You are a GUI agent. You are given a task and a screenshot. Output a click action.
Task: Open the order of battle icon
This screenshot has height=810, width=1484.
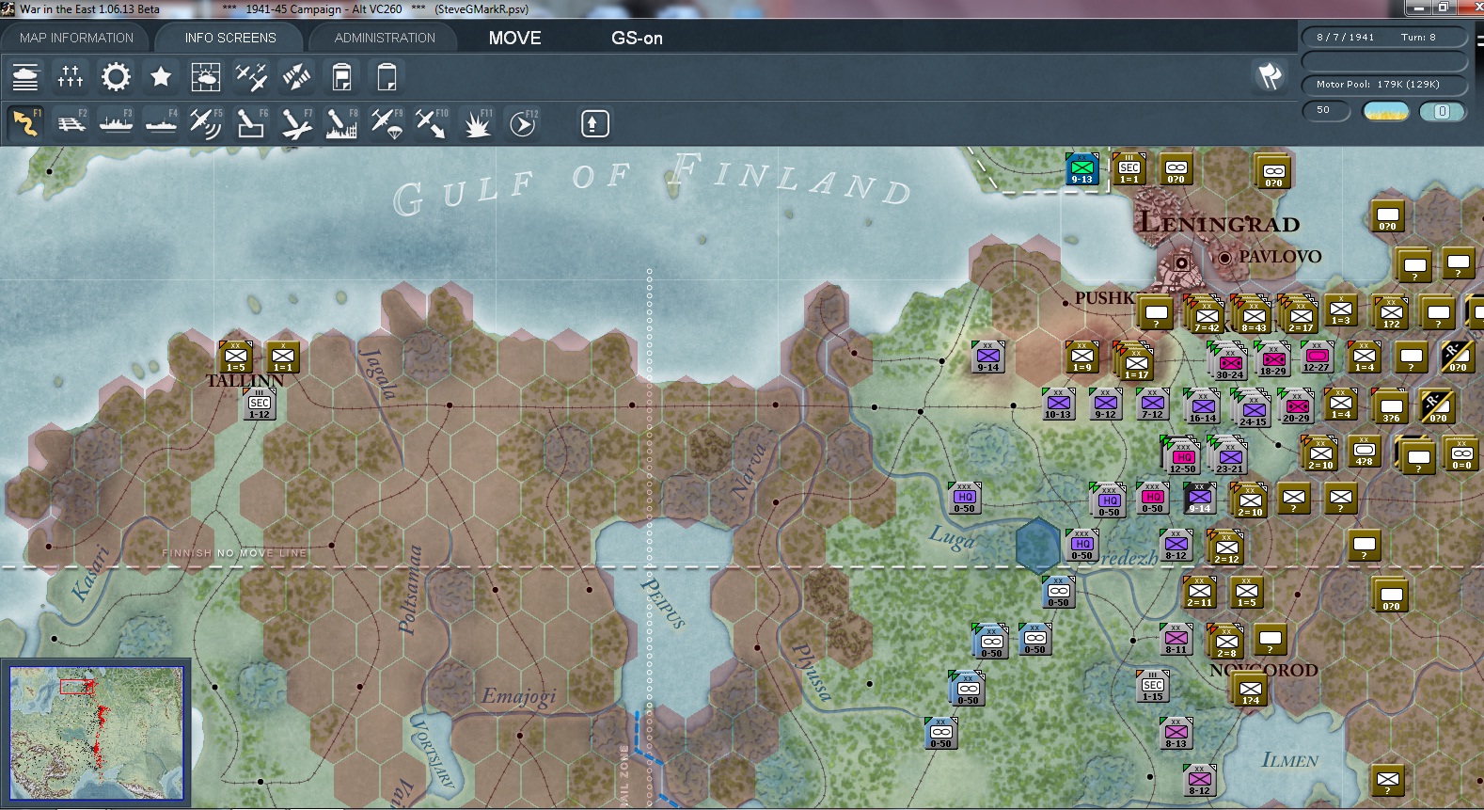tap(25, 76)
